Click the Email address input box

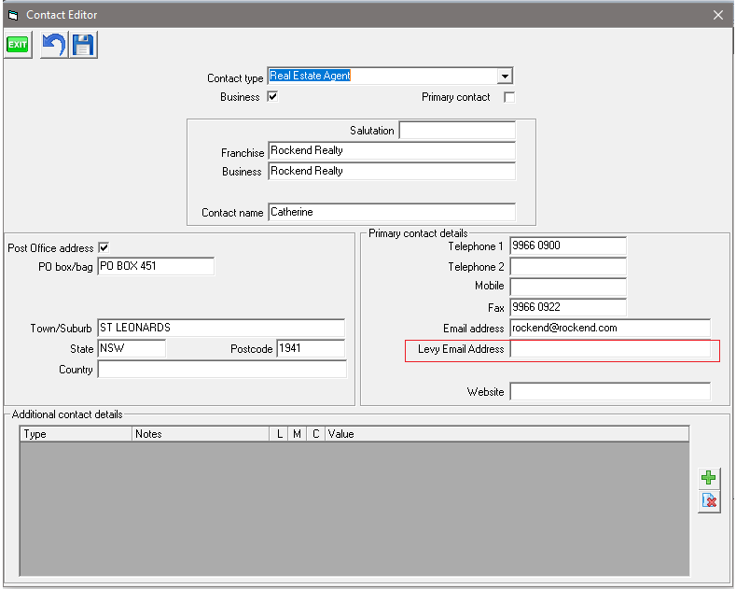(610, 328)
